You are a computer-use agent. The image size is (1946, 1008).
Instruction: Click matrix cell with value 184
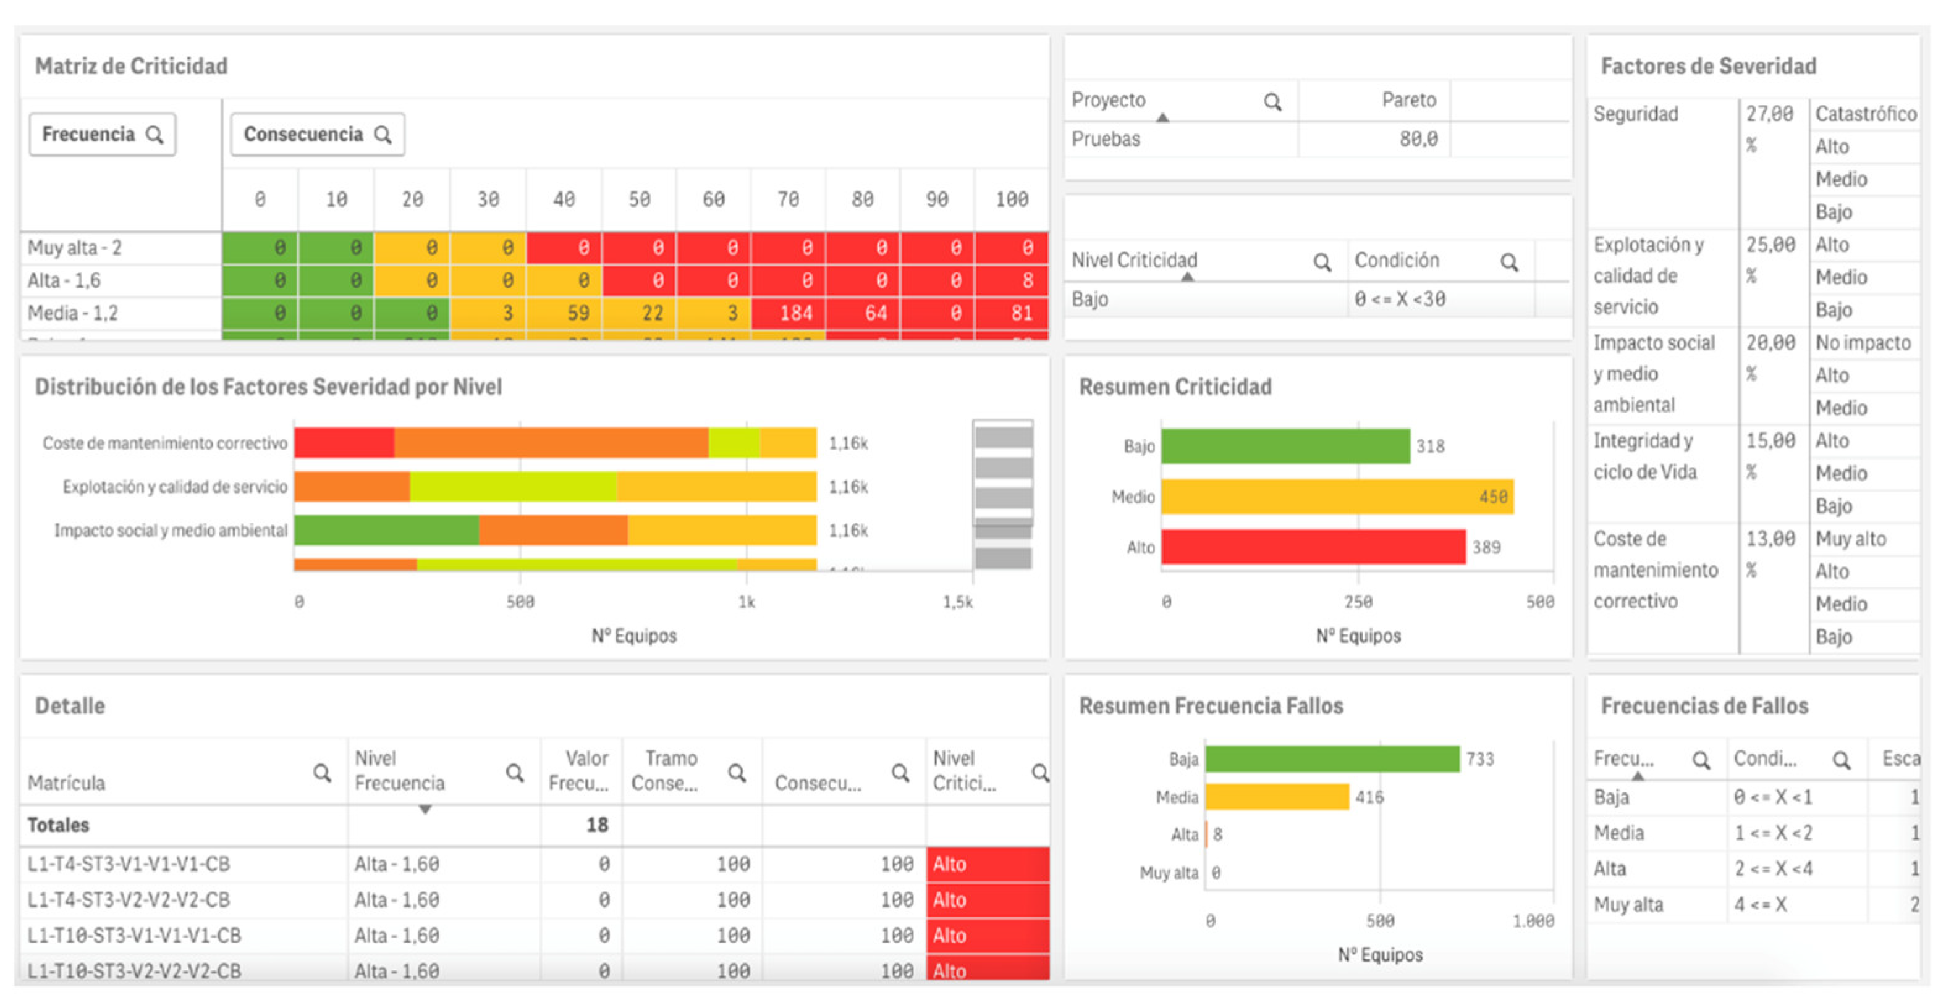pos(788,313)
